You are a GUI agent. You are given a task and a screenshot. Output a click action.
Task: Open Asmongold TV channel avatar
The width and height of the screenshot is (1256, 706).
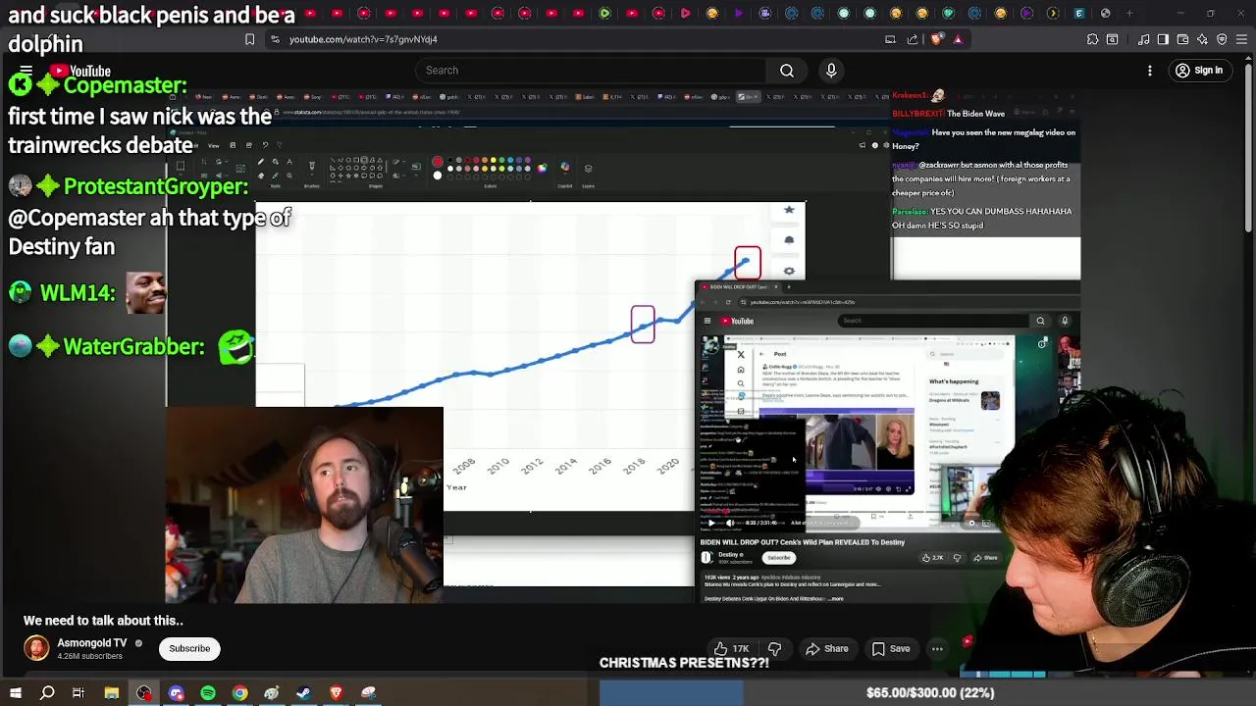click(x=36, y=648)
